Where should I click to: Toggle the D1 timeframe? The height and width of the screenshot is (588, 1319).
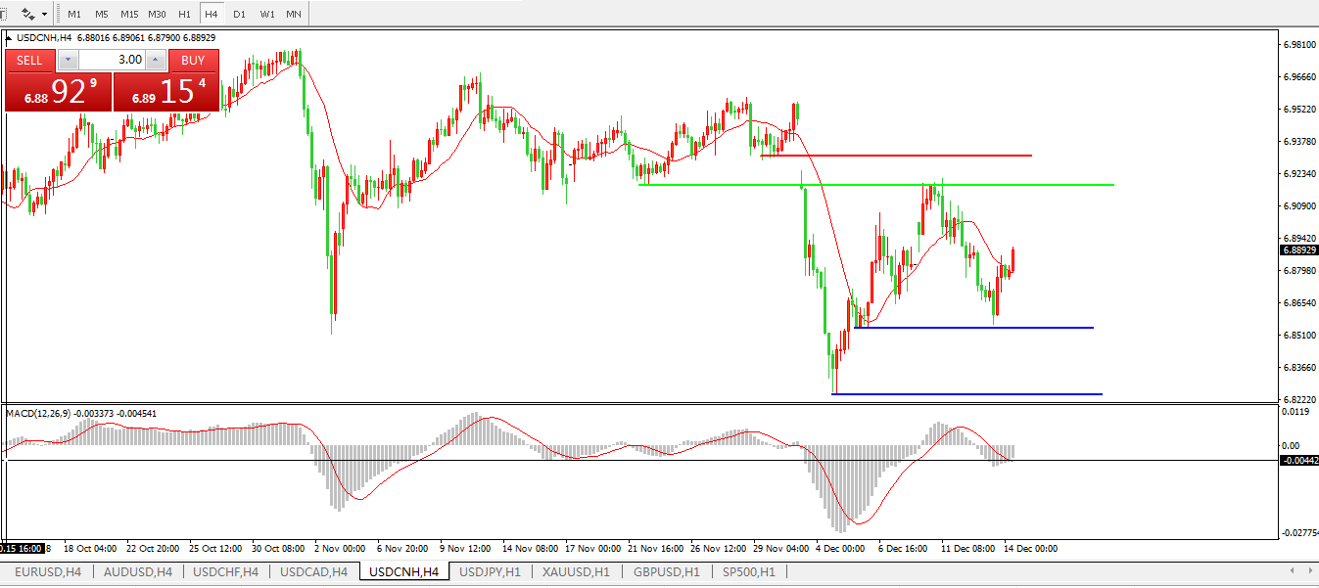pos(239,15)
